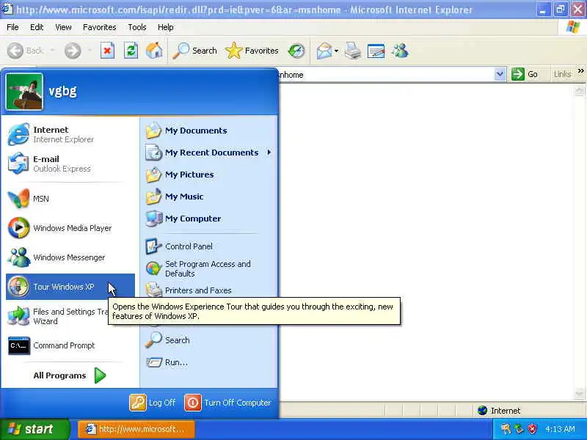Open Back history dropdown arrow

(52, 51)
